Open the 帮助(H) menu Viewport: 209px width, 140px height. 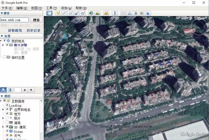coord(81,8)
